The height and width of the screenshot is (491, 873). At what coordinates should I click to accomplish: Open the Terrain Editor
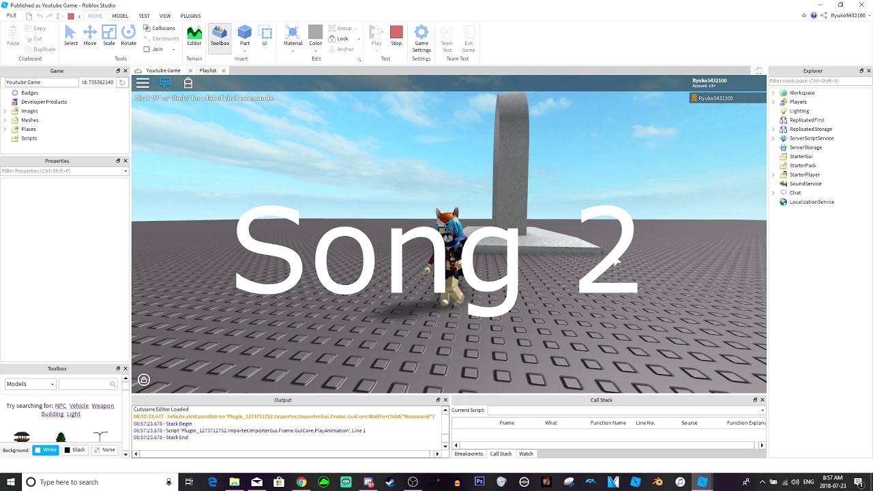click(194, 35)
